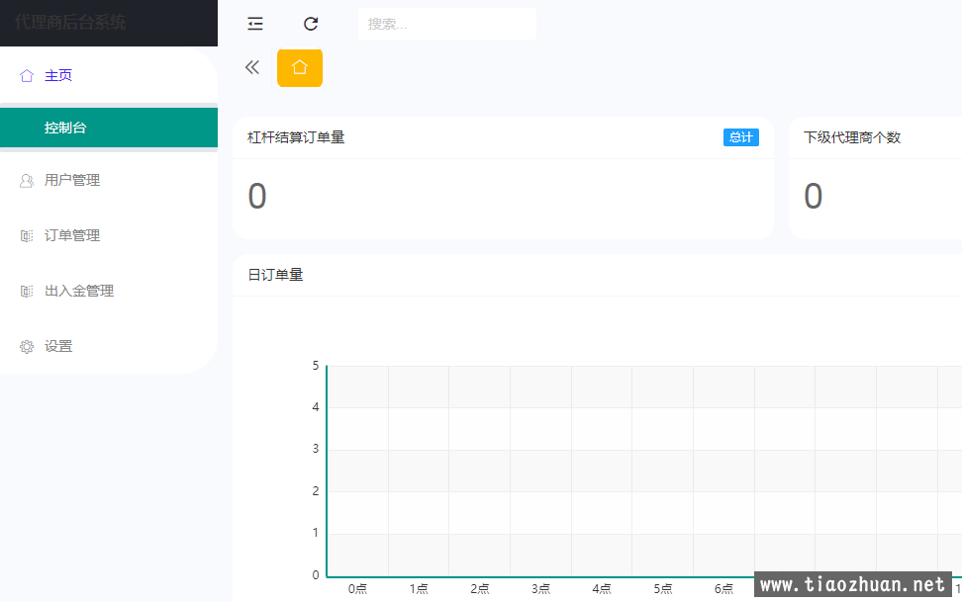Click the y-axis label 3
The height and width of the screenshot is (602, 962).
click(x=316, y=449)
